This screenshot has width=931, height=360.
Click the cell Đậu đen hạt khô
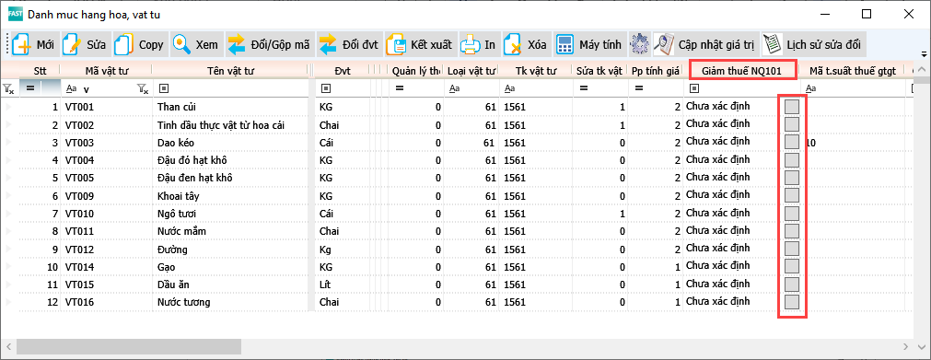click(x=231, y=179)
